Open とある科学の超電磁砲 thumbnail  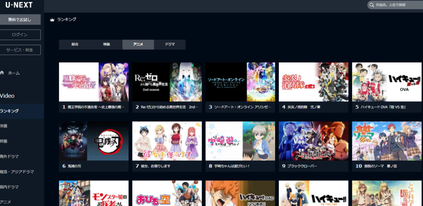[387, 193]
